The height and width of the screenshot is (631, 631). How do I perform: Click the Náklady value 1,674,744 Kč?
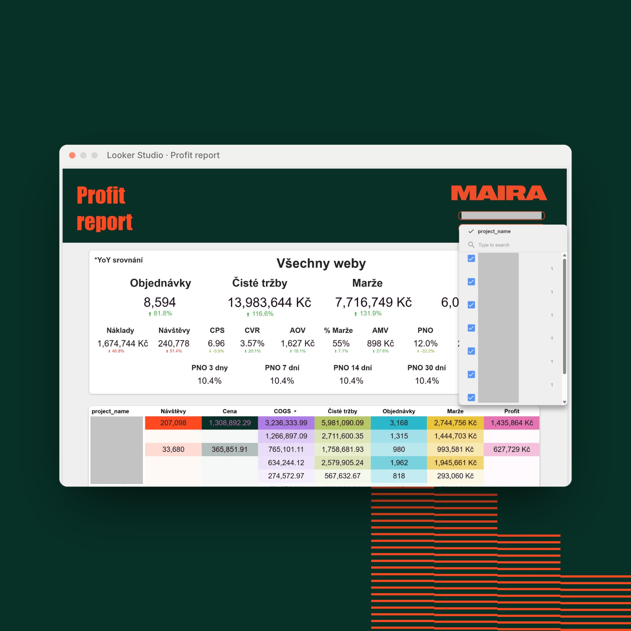pyautogui.click(x=123, y=343)
